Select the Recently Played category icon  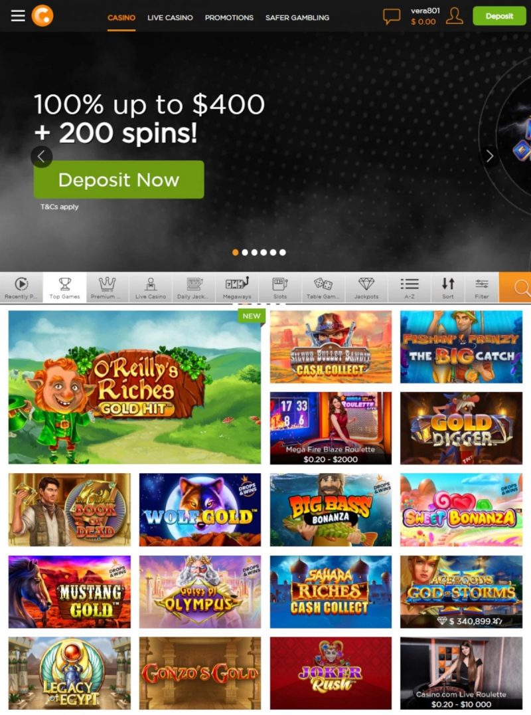tap(21, 288)
